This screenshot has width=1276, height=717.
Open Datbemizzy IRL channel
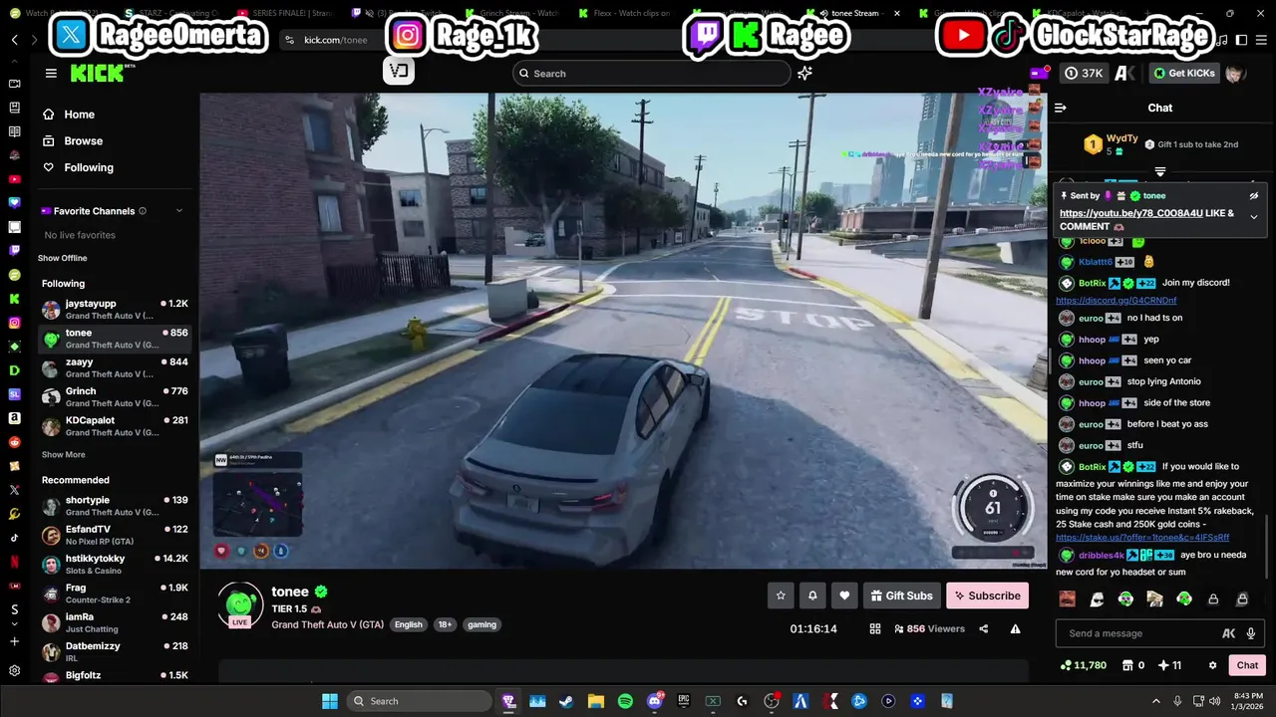coord(115,652)
